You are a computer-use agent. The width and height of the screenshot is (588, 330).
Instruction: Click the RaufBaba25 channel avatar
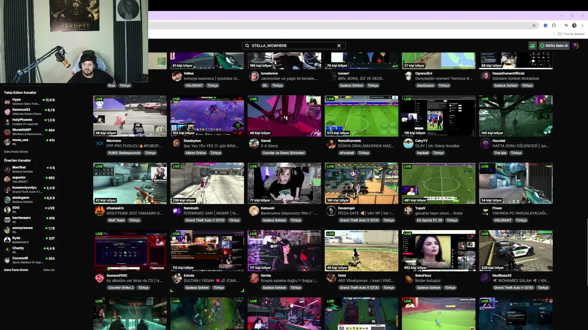click(x=485, y=278)
